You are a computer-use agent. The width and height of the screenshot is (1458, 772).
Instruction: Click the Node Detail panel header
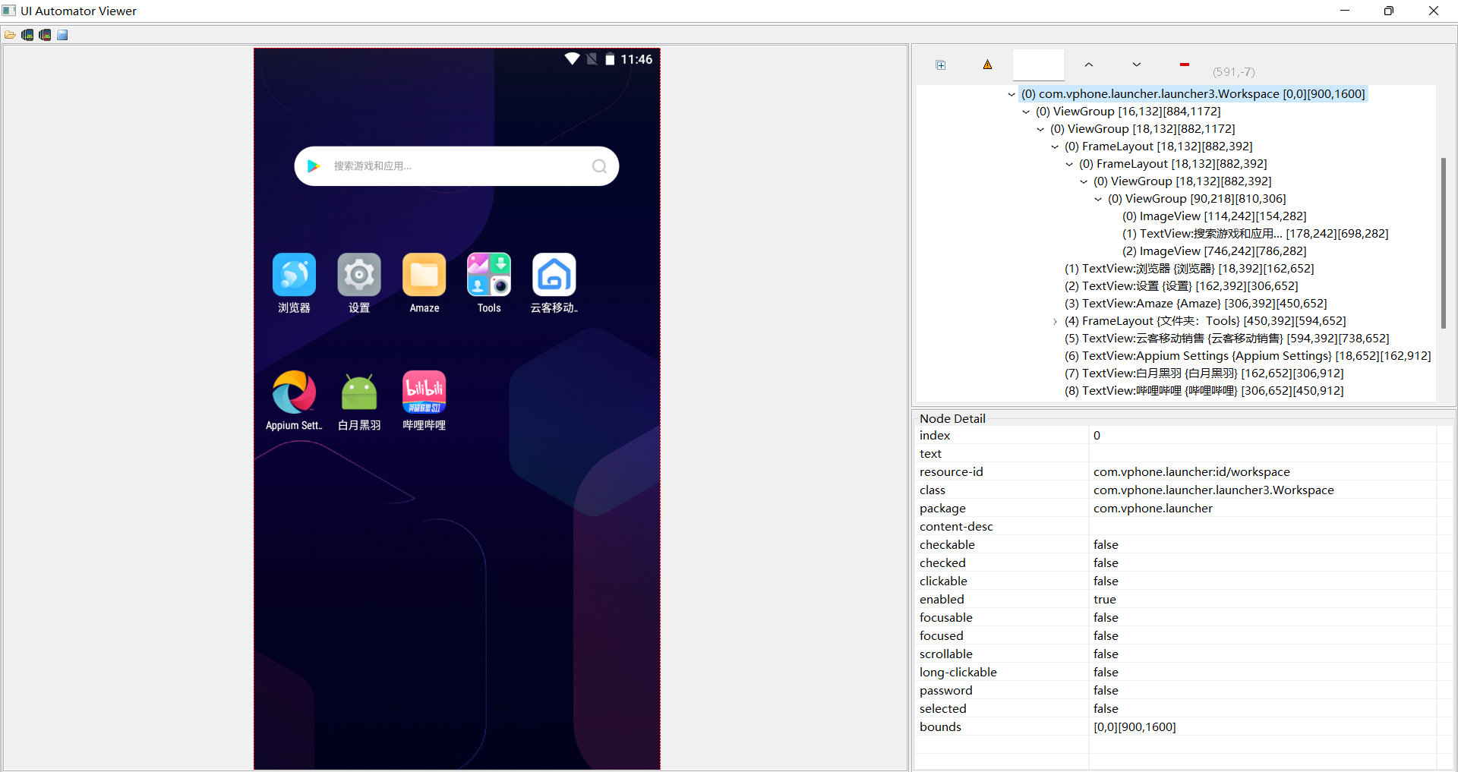click(x=952, y=418)
